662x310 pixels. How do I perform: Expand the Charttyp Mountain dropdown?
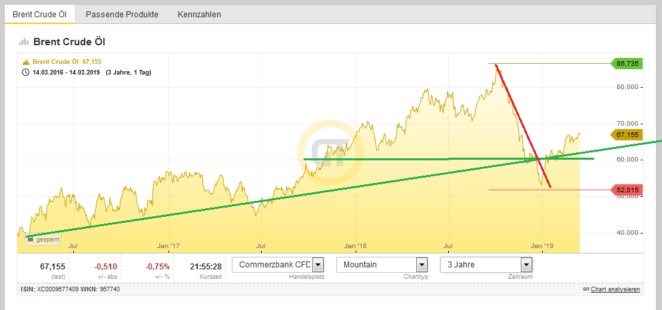coord(422,265)
